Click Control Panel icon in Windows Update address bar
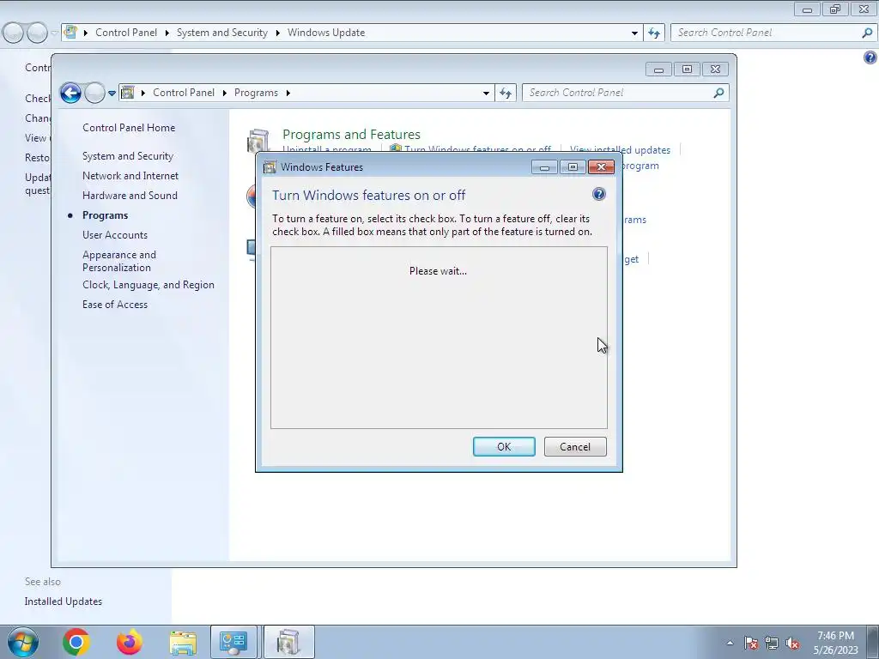This screenshot has height=659, width=879. [70, 33]
